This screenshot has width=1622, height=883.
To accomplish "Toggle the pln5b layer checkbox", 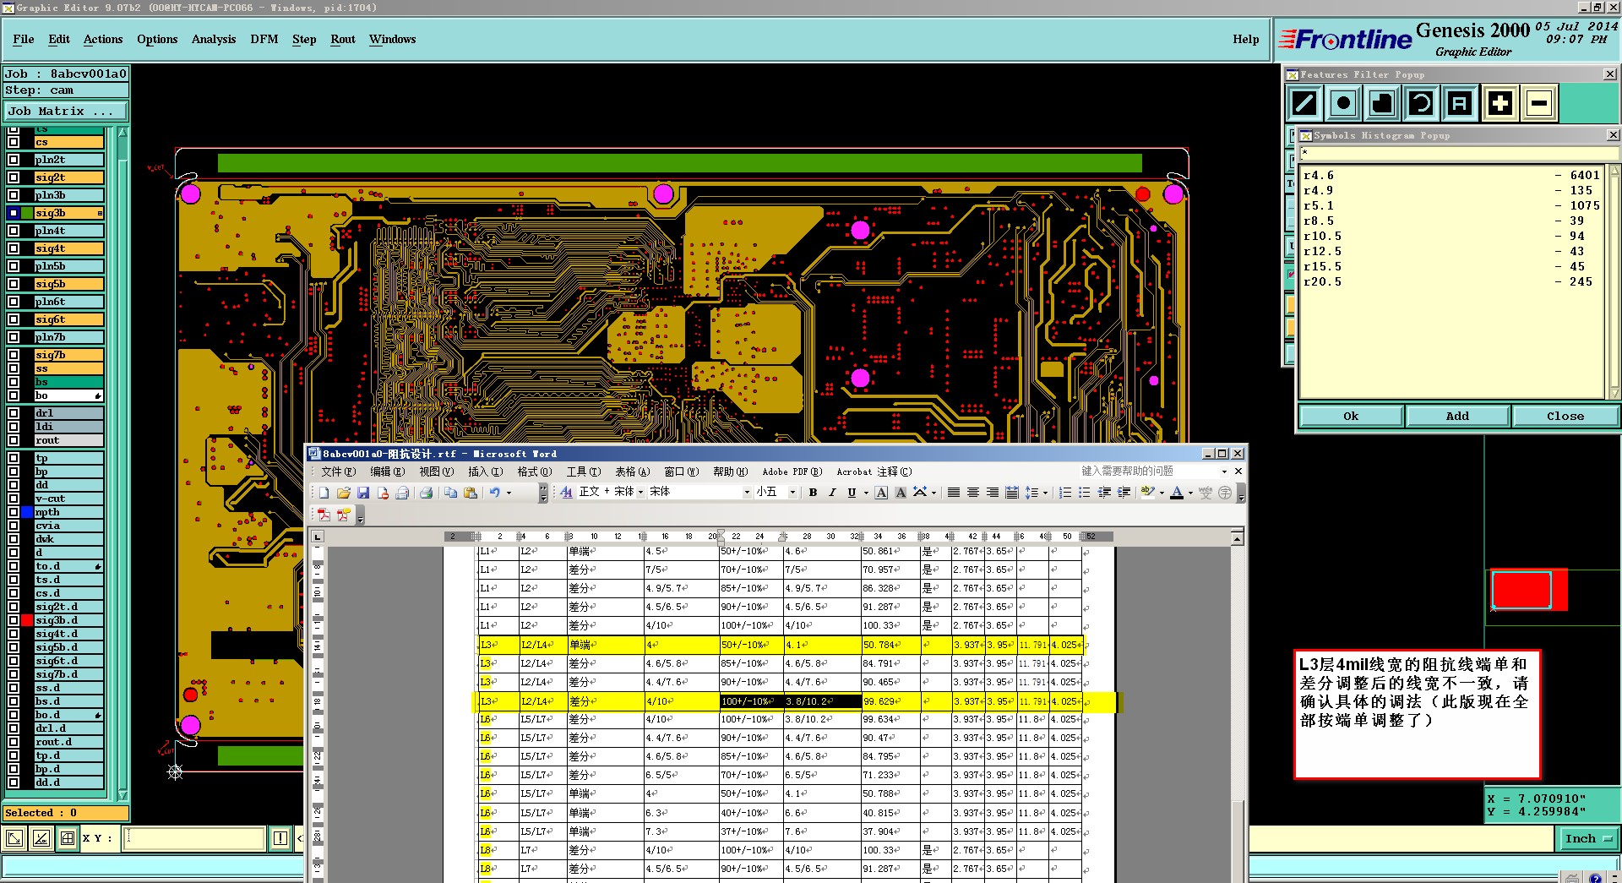I will pos(14,266).
